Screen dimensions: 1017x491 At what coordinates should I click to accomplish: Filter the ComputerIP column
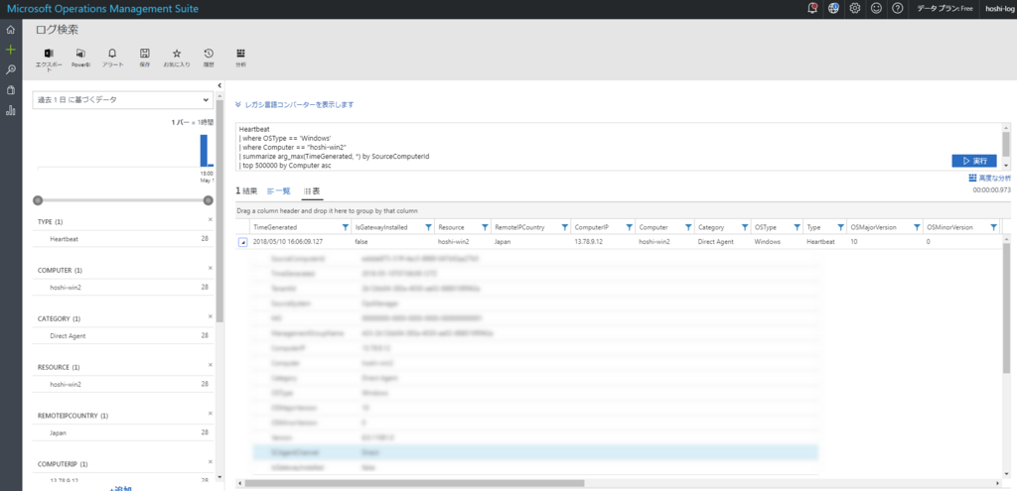pos(629,227)
